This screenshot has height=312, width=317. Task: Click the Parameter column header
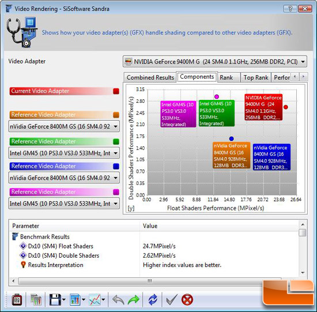74,226
